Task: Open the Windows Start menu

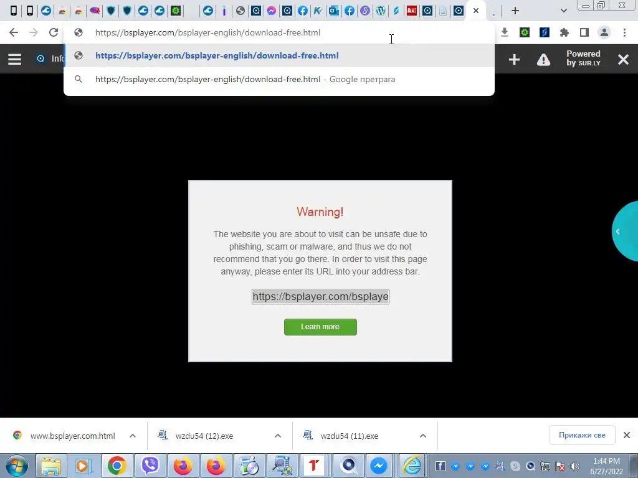Action: click(17, 466)
